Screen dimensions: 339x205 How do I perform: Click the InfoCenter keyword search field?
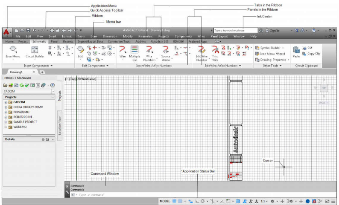[236, 30]
